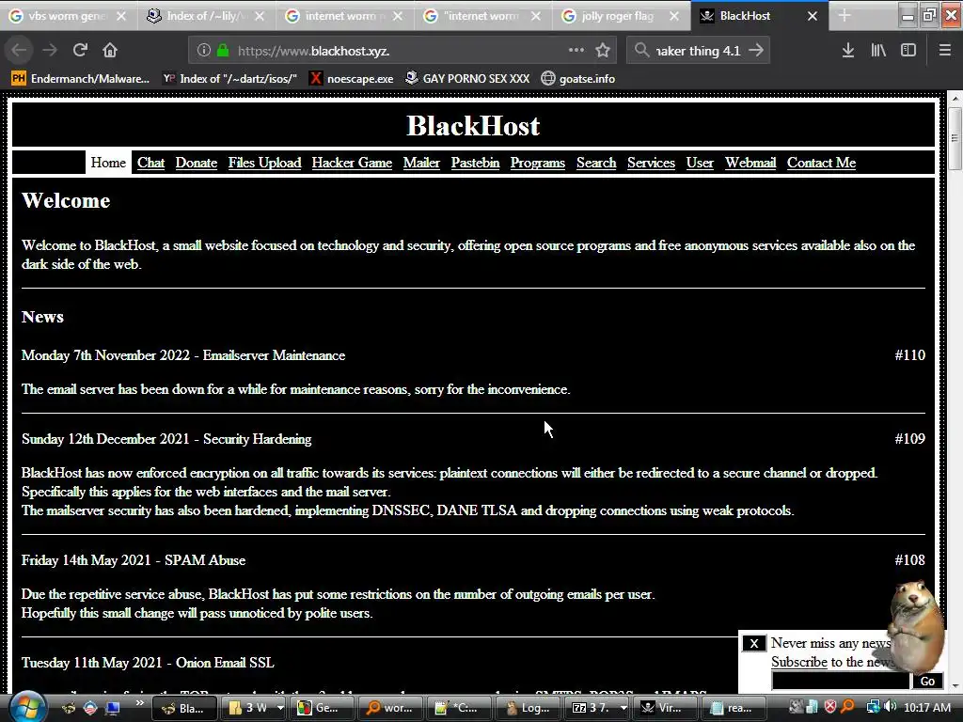Expand the '3 7.' taskbar group dropdown
This screenshot has width=963, height=722.
point(624,708)
